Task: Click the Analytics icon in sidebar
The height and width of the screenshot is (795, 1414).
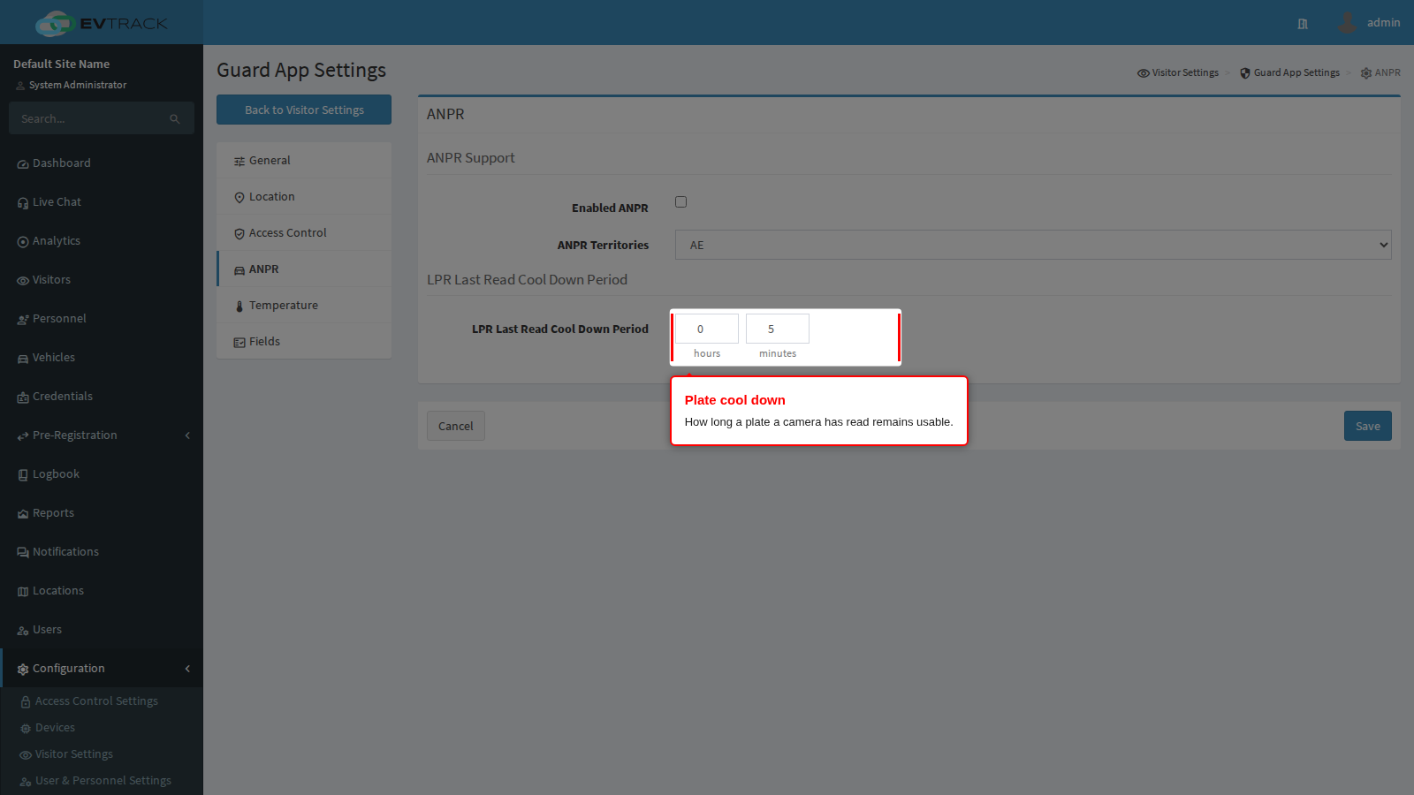Action: click(x=23, y=242)
